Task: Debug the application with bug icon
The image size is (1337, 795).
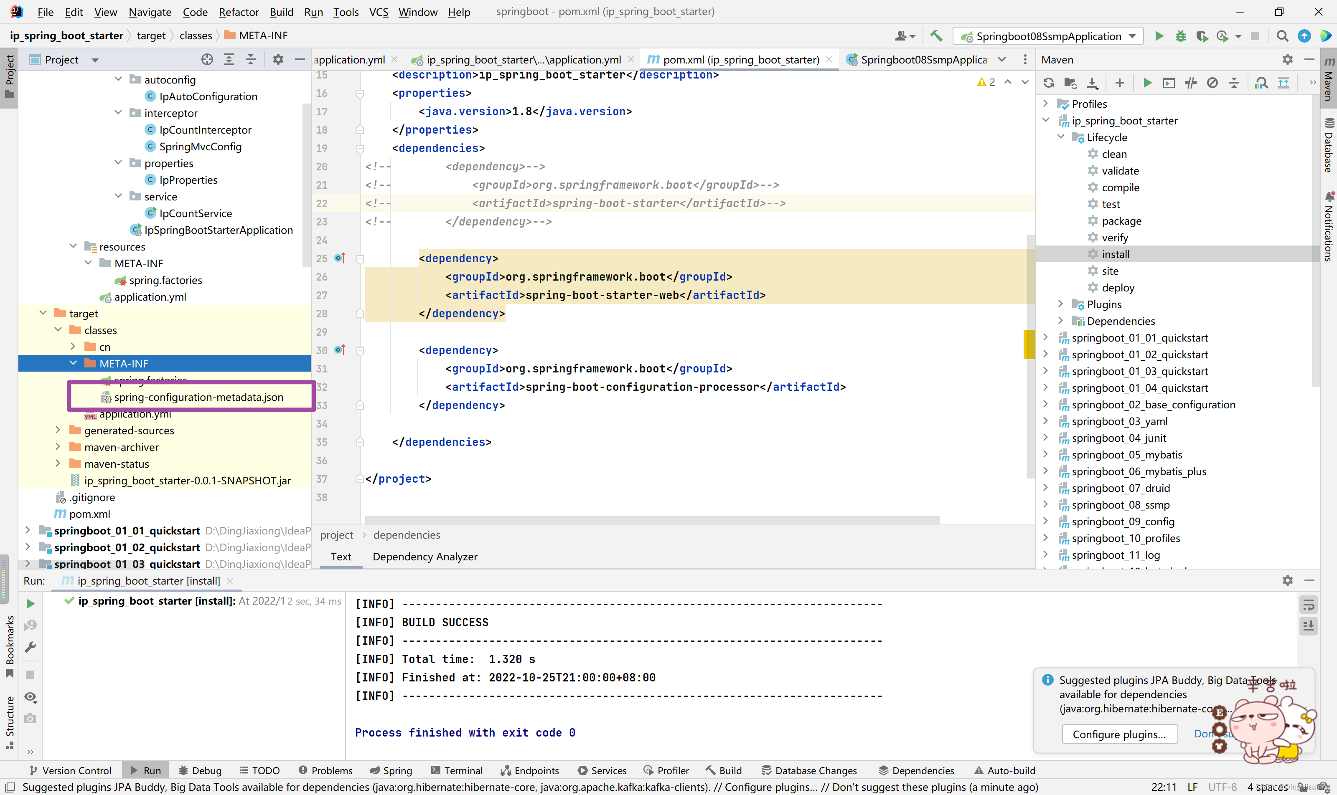Action: coord(1180,36)
